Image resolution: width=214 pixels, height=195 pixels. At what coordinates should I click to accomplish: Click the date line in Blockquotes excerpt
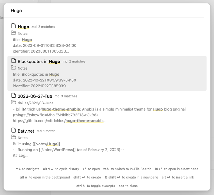click(44, 80)
